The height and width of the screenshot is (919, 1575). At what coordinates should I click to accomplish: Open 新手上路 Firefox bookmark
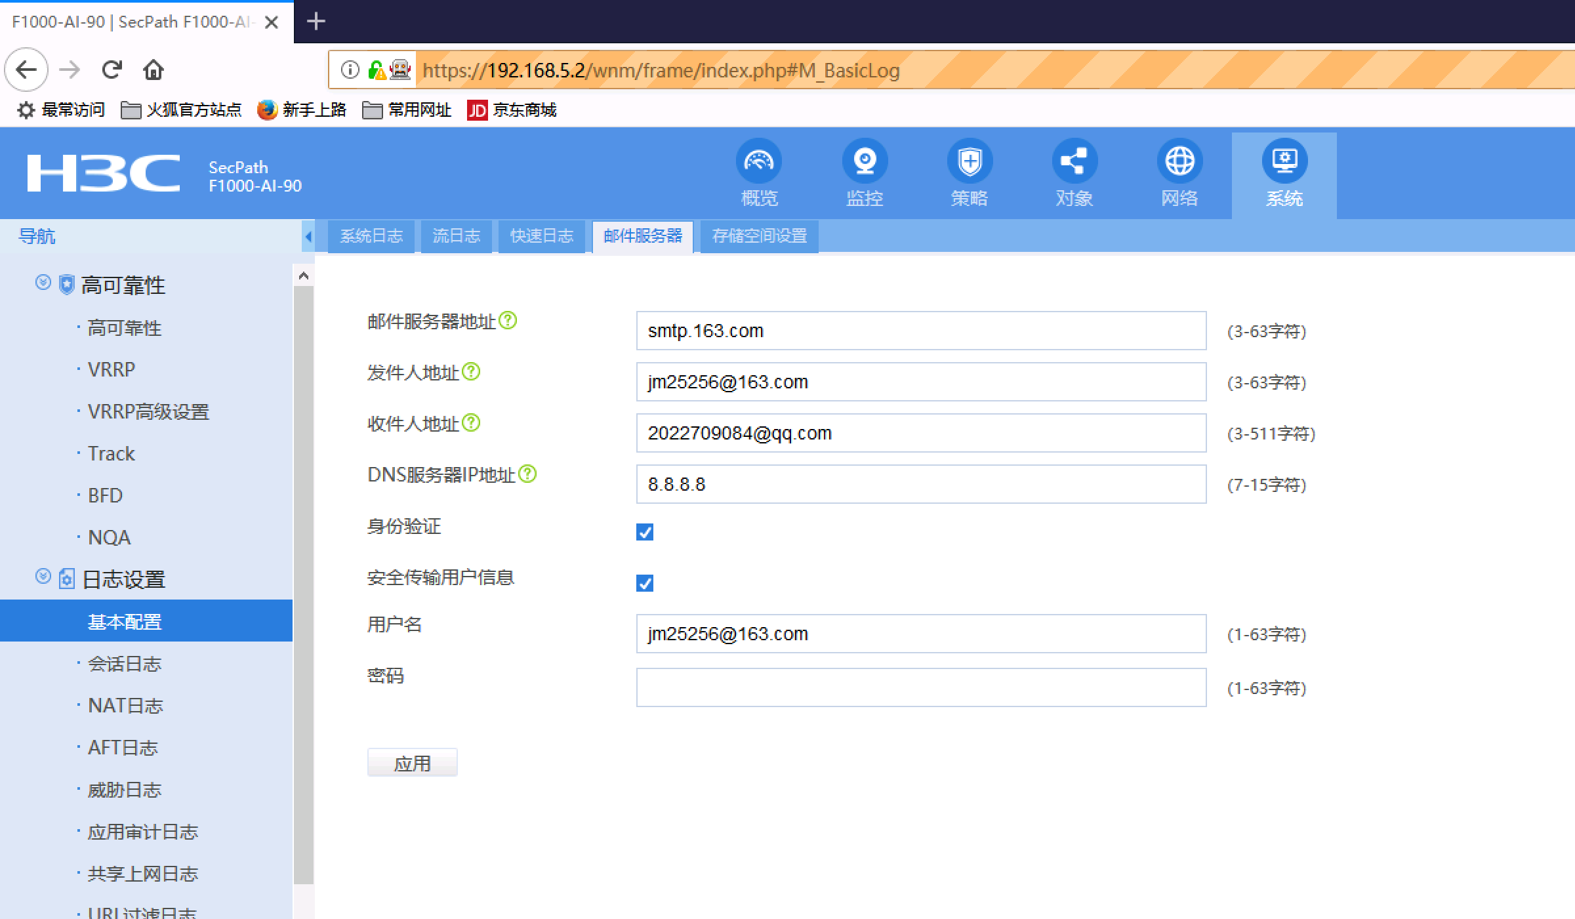302,110
